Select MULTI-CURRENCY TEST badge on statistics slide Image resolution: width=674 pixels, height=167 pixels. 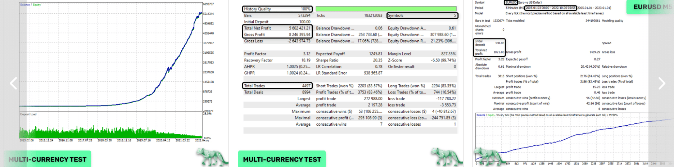pyautogui.click(x=282, y=159)
